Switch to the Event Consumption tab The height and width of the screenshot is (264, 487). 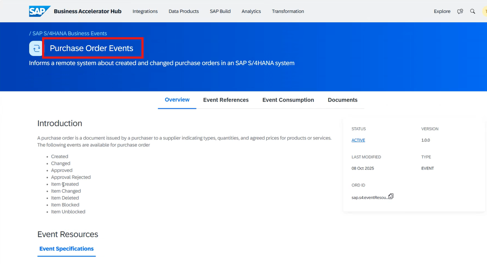click(x=288, y=100)
